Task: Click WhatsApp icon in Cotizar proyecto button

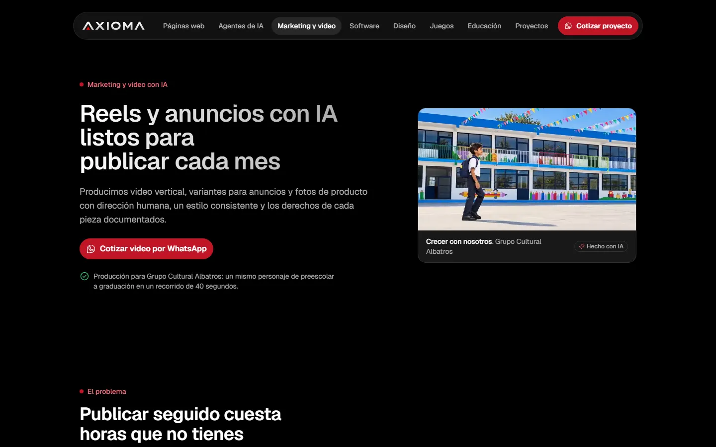Action: click(568, 26)
